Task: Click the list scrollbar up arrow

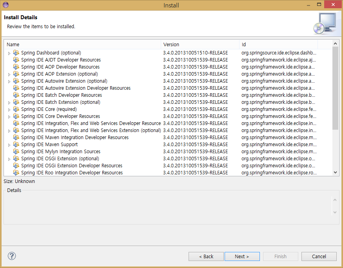Action: 335,43
